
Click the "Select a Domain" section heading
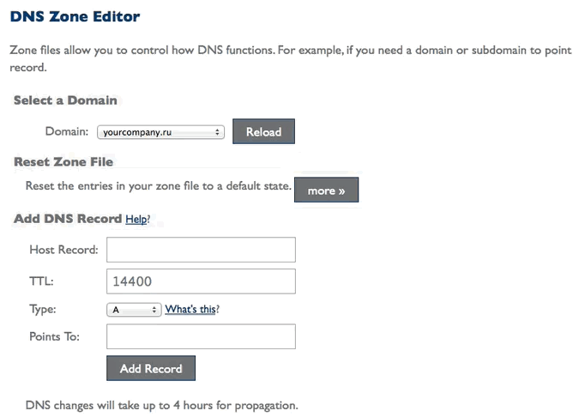click(65, 100)
